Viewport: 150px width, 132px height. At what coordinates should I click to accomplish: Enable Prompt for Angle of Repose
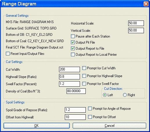(90, 109)
